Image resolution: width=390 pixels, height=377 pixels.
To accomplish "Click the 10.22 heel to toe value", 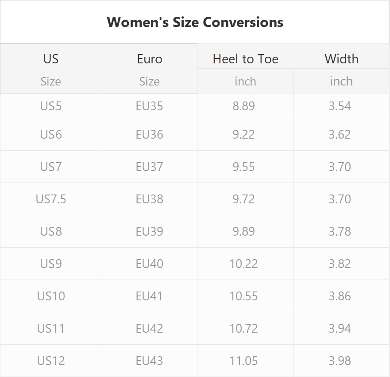I will pos(244,264).
